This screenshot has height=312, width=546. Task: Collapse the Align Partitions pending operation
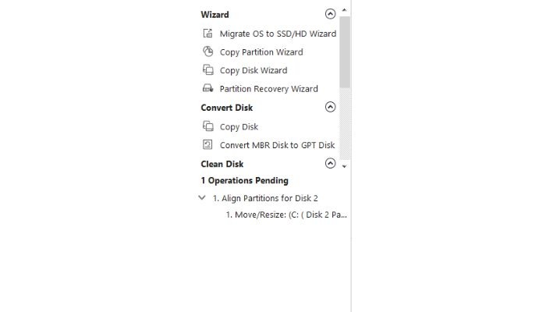(x=202, y=198)
